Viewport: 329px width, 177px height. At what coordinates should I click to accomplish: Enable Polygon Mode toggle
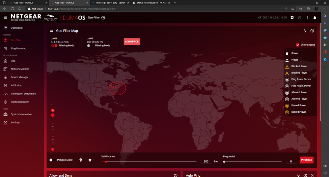point(52,160)
